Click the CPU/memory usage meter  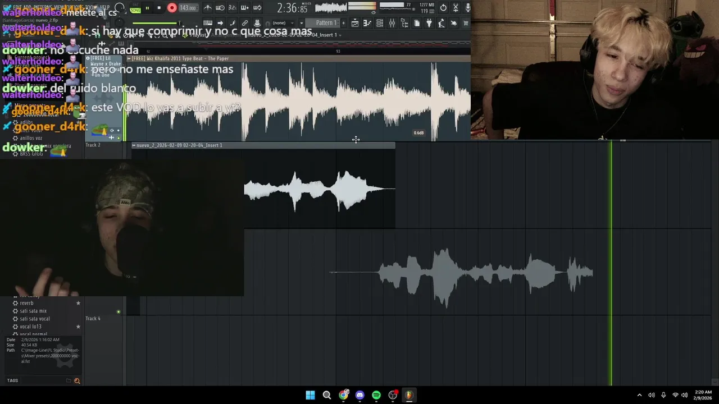coord(407,8)
